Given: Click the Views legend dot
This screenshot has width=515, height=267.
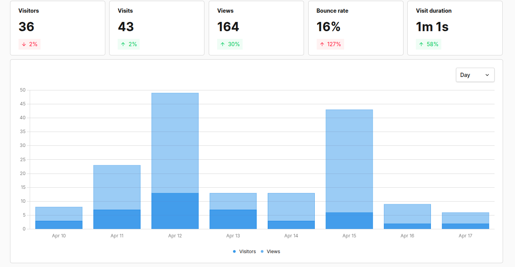Looking at the screenshot, I should pos(262,252).
